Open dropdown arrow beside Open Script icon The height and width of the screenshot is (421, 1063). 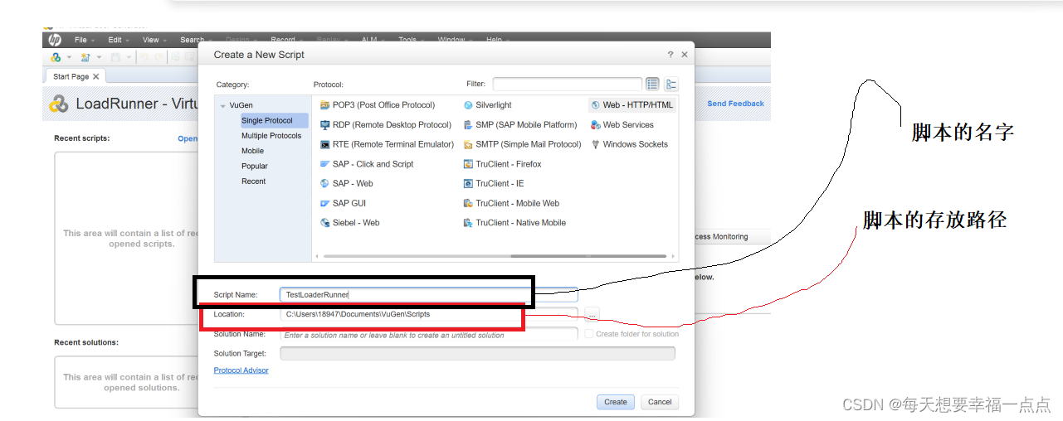99,57
